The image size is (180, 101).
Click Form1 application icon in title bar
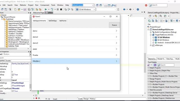[x=34, y=17]
